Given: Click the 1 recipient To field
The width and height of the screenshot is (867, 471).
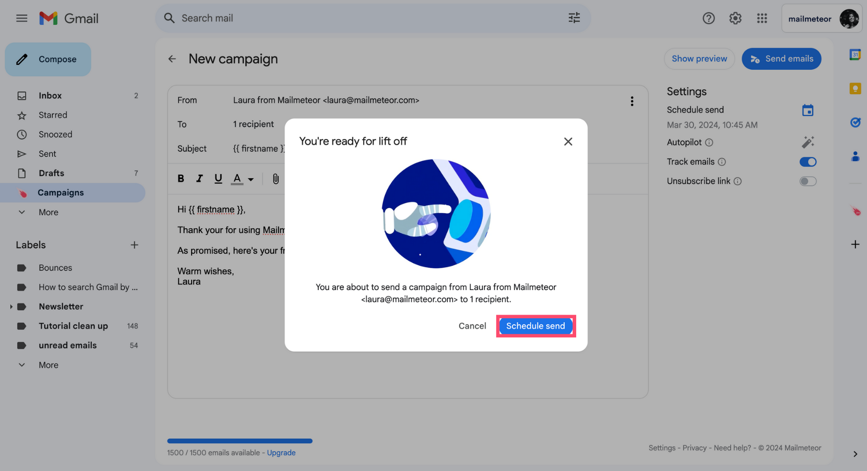Looking at the screenshot, I should click(x=253, y=124).
